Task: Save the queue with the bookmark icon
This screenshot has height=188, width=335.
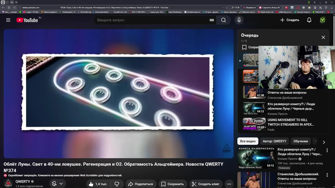Action: click(244, 47)
